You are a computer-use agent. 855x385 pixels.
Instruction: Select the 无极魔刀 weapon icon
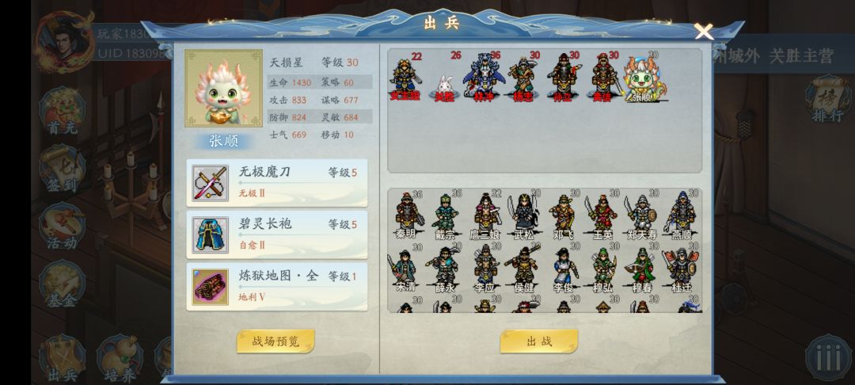[211, 183]
